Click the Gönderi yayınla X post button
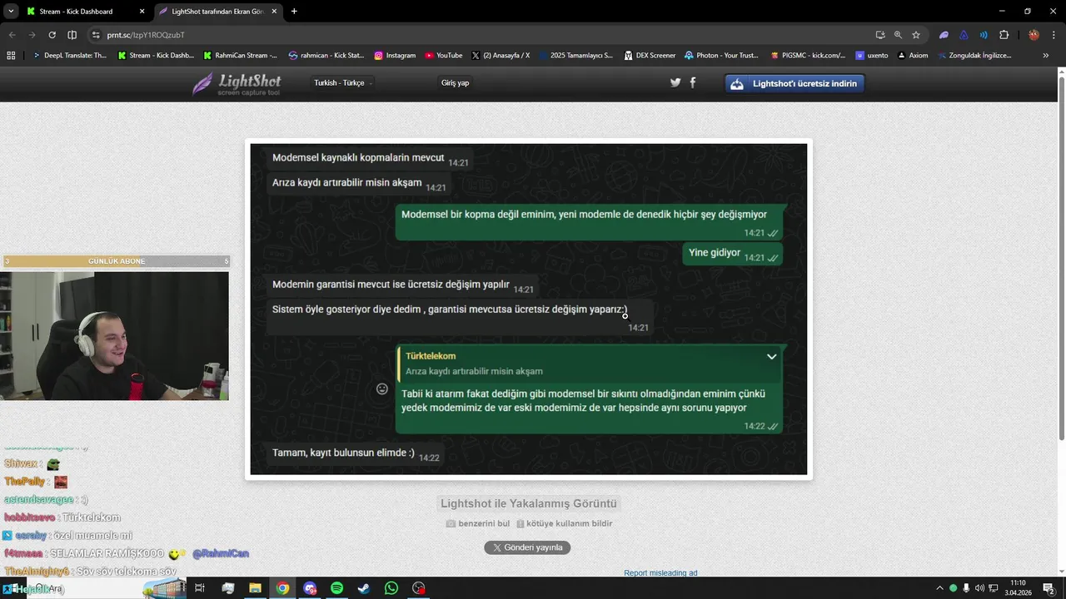Viewport: 1066px width, 599px height. coord(527,547)
